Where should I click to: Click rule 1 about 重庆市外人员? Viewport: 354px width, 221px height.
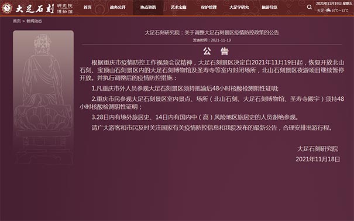coord(185,89)
